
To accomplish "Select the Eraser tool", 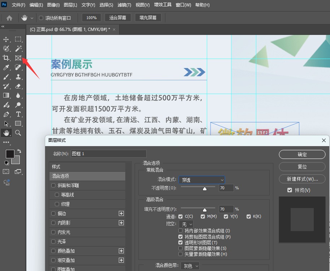I will pyautogui.click(x=18, y=86).
